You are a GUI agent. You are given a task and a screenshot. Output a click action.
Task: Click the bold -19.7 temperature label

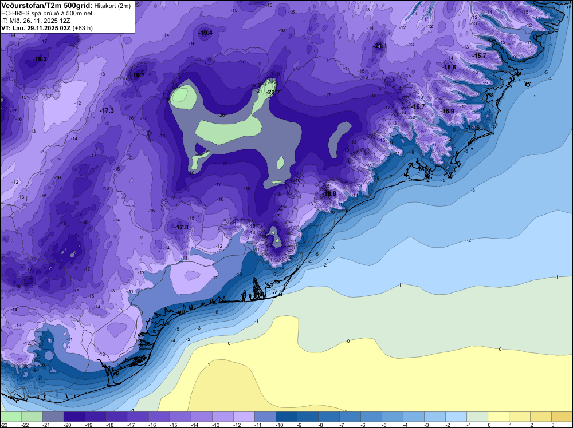138,75
